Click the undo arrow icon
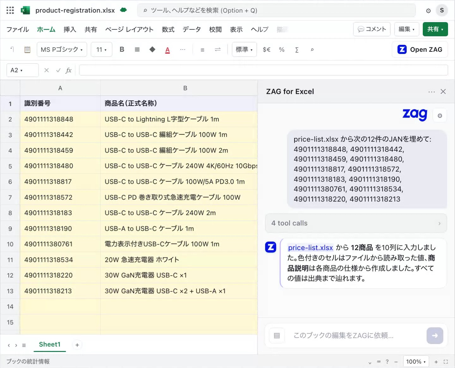Screen dimensions: 455x368 tap(12, 49)
